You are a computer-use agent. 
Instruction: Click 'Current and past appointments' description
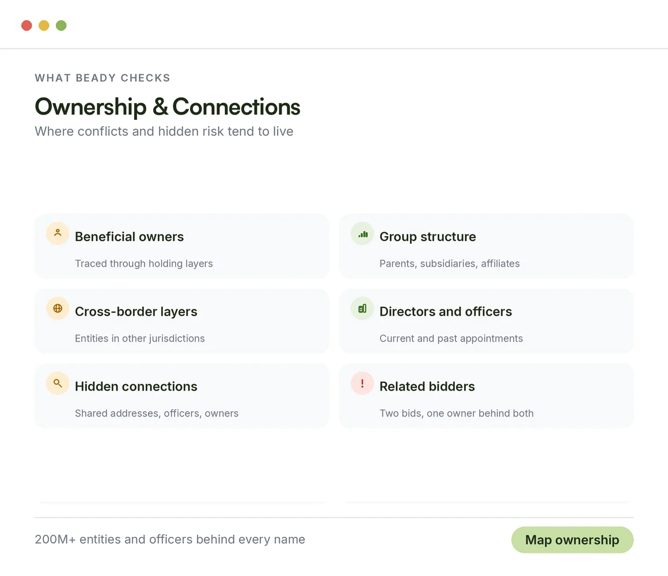click(451, 338)
